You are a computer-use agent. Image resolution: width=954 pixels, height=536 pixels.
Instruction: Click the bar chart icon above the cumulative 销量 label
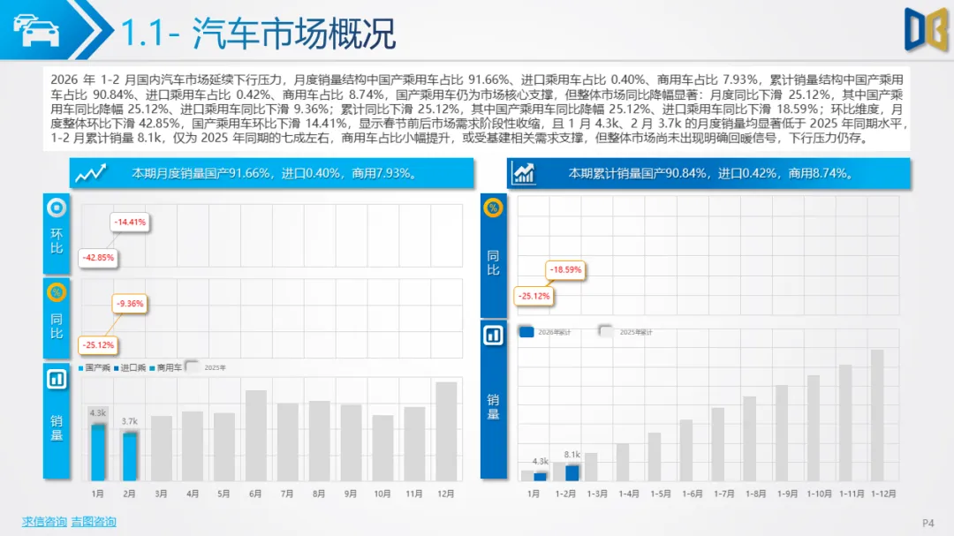click(x=494, y=336)
